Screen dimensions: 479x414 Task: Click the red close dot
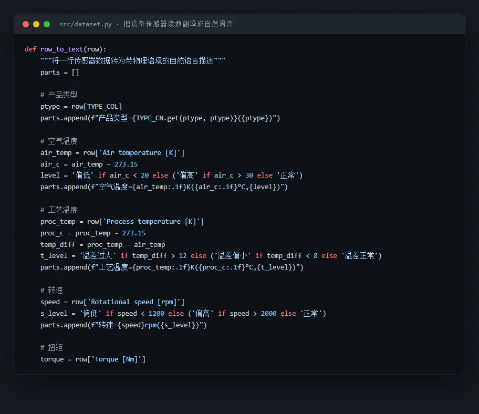pos(26,24)
